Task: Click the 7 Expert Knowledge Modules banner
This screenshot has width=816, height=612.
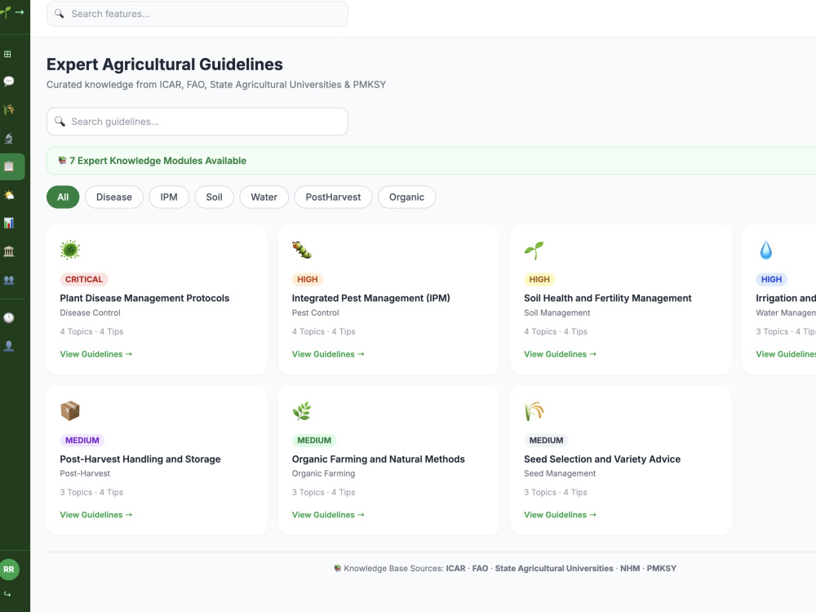Action: coord(432,161)
